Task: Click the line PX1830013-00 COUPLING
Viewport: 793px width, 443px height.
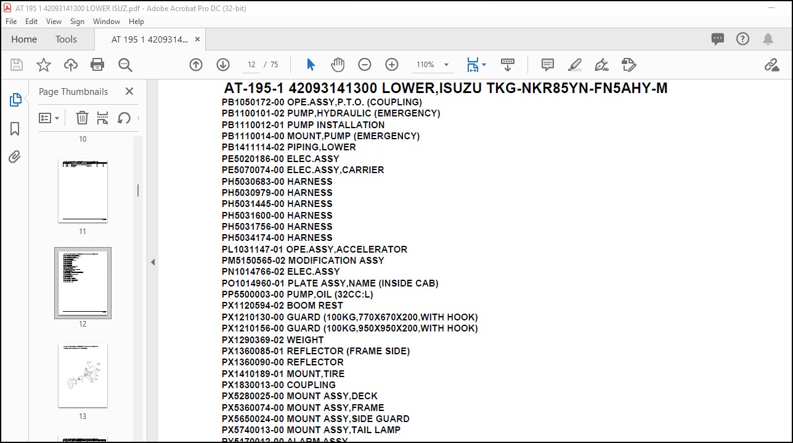Action: 279,385
